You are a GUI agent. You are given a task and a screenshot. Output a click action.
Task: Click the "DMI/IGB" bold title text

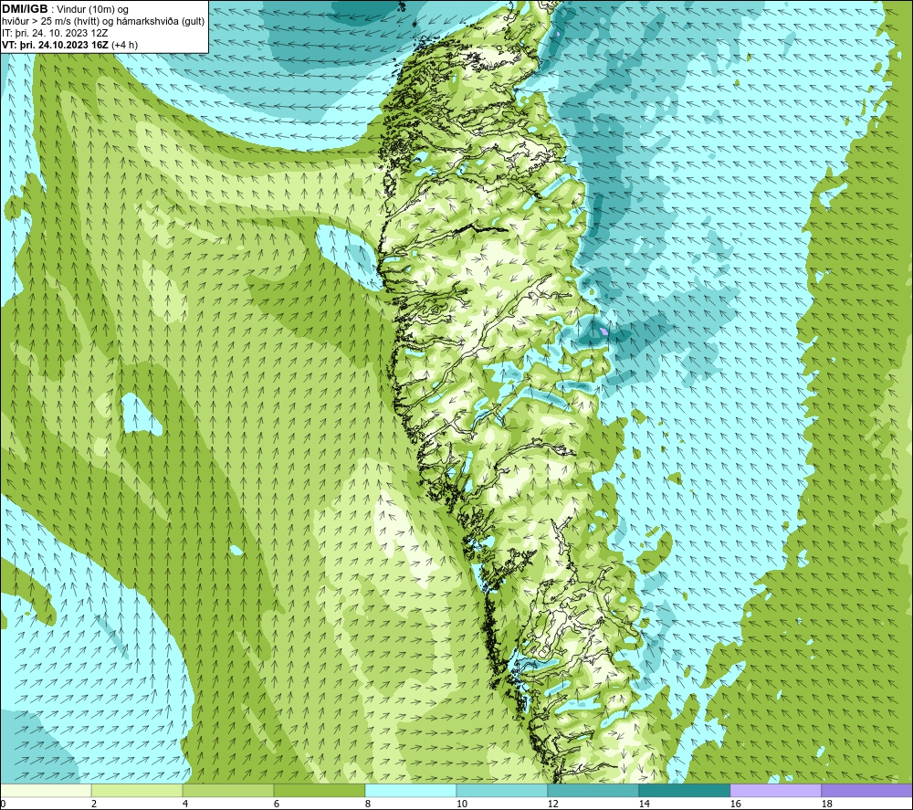[25, 9]
